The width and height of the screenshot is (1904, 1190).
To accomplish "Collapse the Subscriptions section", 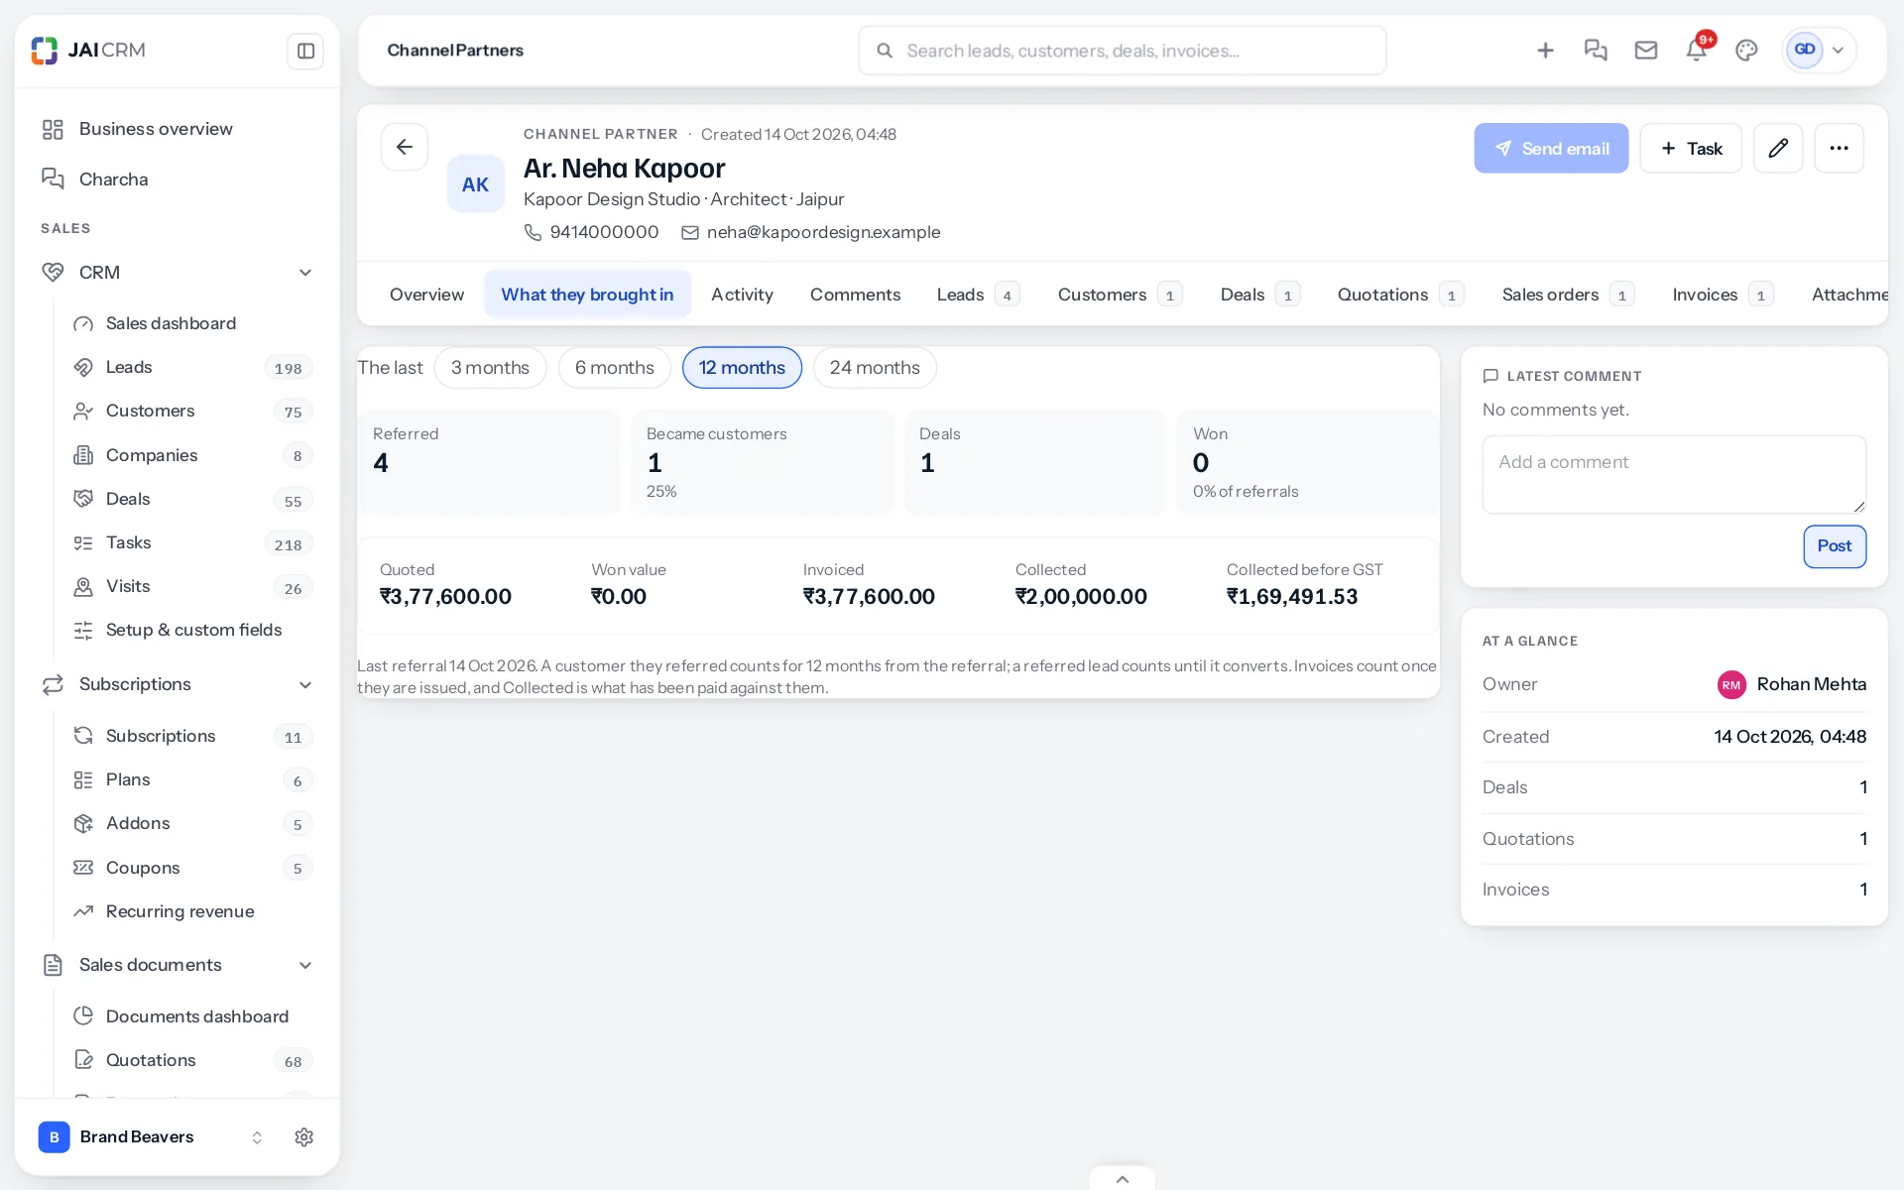I will click(x=305, y=685).
